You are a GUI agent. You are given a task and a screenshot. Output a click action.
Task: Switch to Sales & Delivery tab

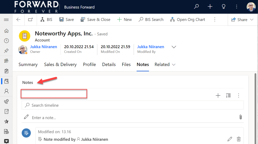pos(60,64)
